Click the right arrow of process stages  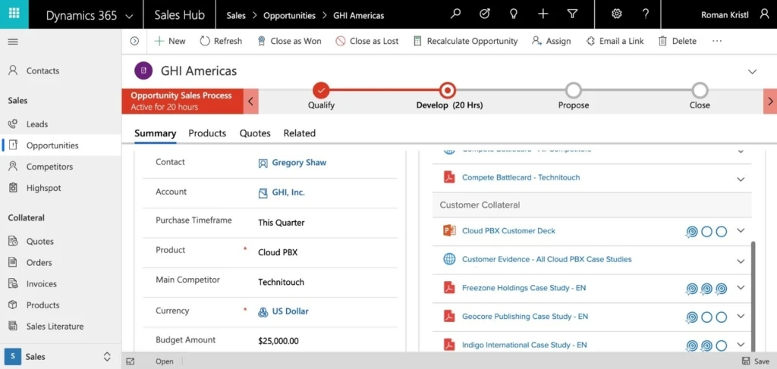pyautogui.click(x=770, y=102)
